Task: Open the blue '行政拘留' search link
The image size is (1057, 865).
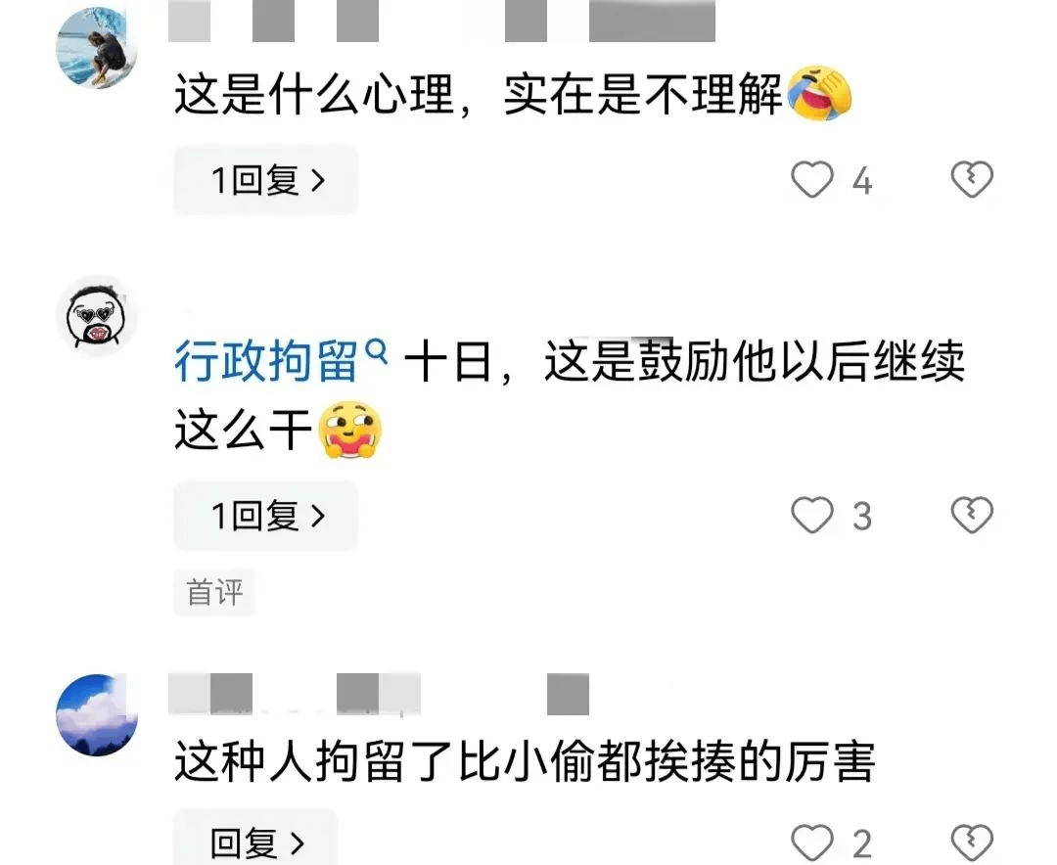Action: pos(266,361)
